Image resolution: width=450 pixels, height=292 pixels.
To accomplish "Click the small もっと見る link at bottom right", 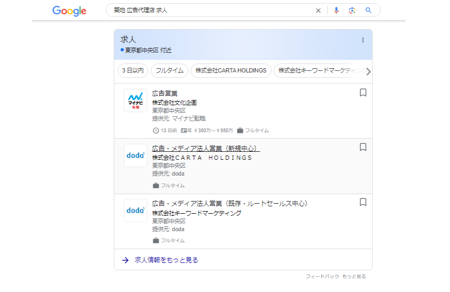I will (354, 277).
